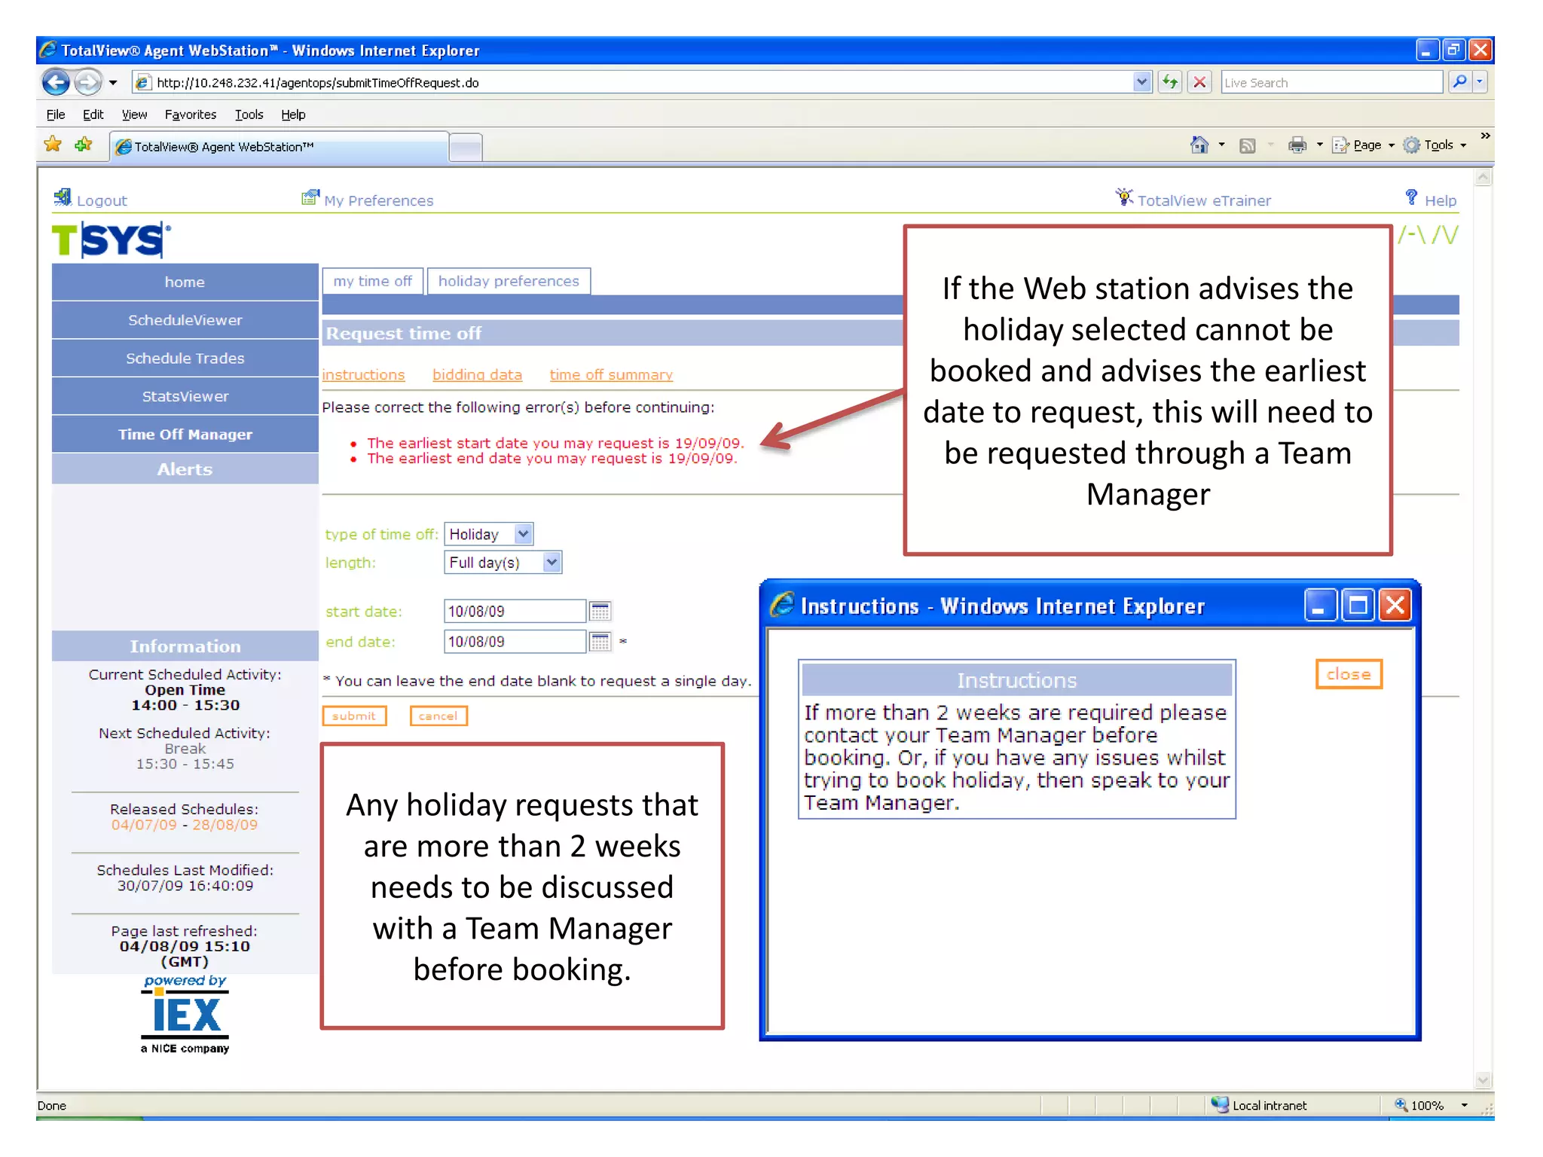Open the zoom level 100% dropdown

[1464, 1105]
